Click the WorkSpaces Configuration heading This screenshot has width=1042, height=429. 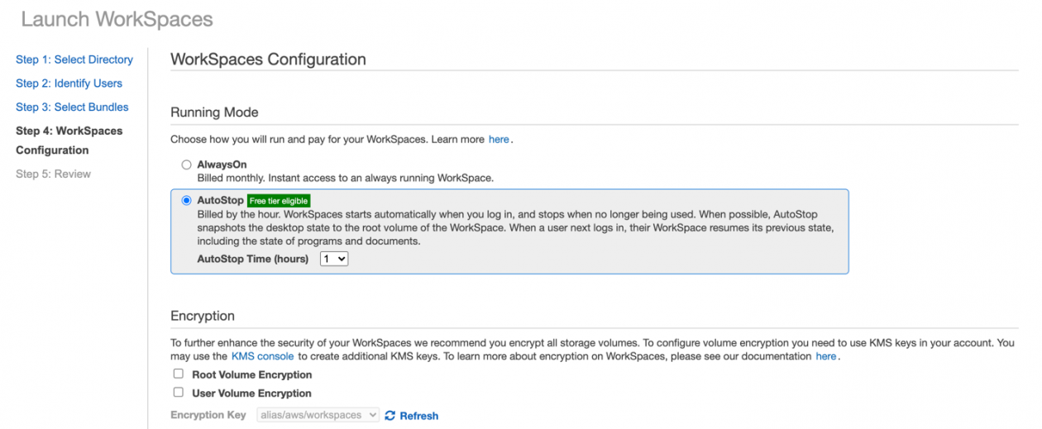(268, 60)
